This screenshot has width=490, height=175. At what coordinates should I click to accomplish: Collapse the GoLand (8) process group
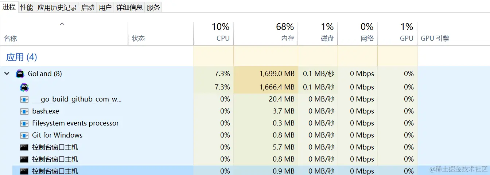click(x=7, y=74)
